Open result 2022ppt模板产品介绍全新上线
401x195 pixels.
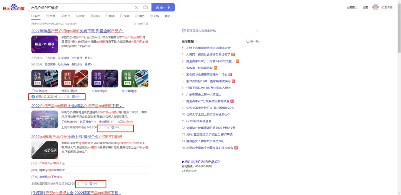tap(76, 137)
